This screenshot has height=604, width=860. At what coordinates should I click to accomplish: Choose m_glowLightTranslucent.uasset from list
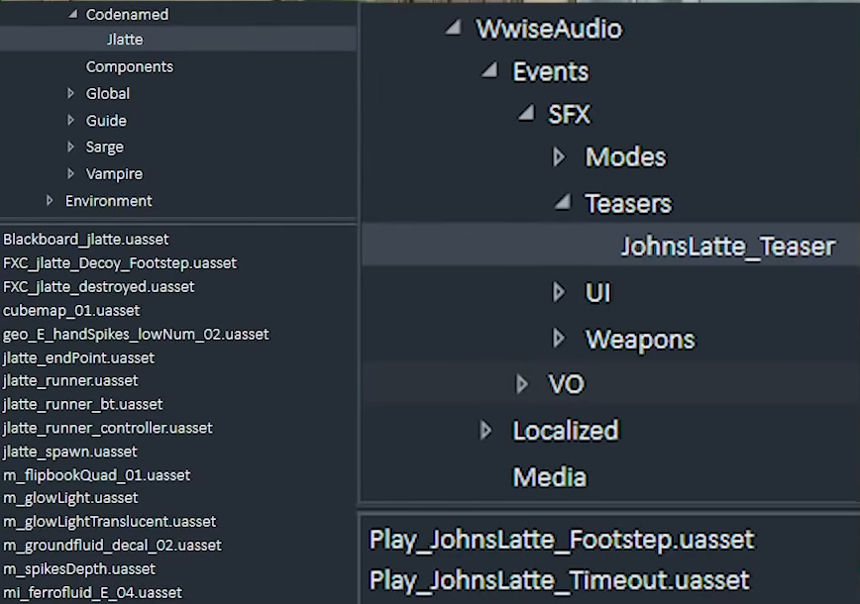[109, 522]
